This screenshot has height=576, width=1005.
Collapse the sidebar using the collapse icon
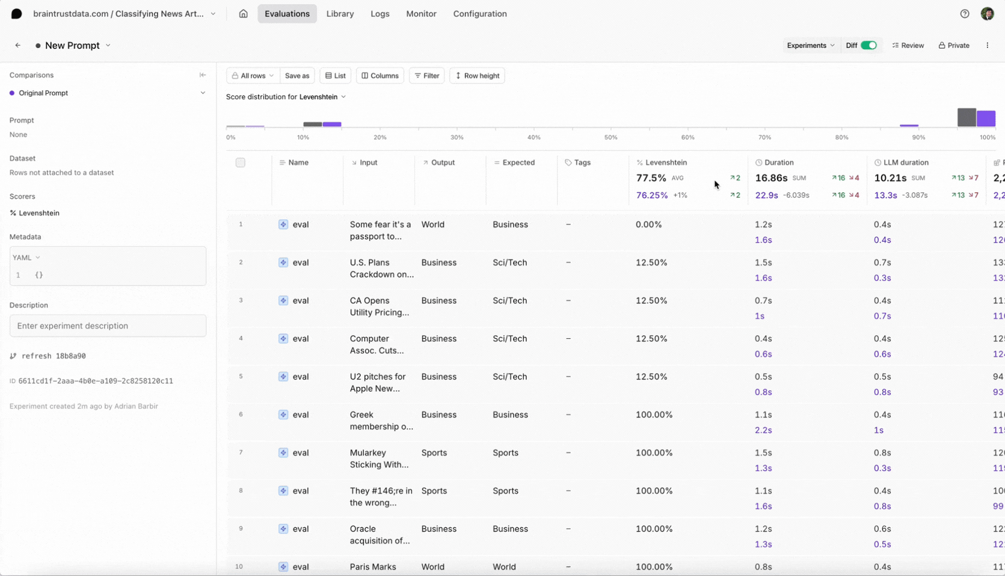[203, 75]
